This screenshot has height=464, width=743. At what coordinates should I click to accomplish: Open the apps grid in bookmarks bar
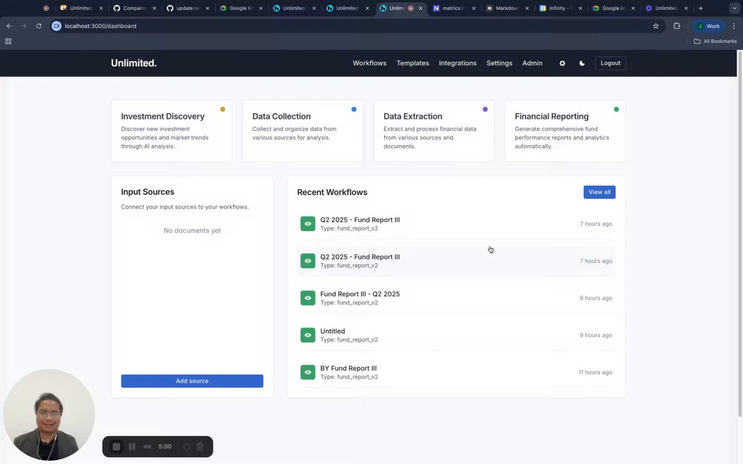[8, 41]
